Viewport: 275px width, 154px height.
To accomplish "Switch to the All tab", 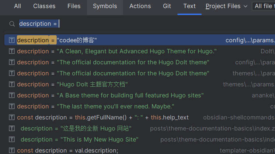I will [17, 6].
